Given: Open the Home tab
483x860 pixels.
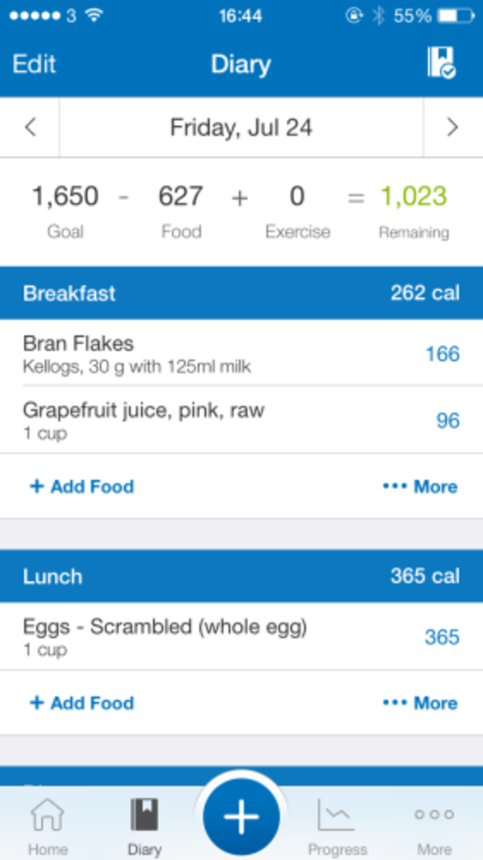Looking at the screenshot, I should (48, 826).
